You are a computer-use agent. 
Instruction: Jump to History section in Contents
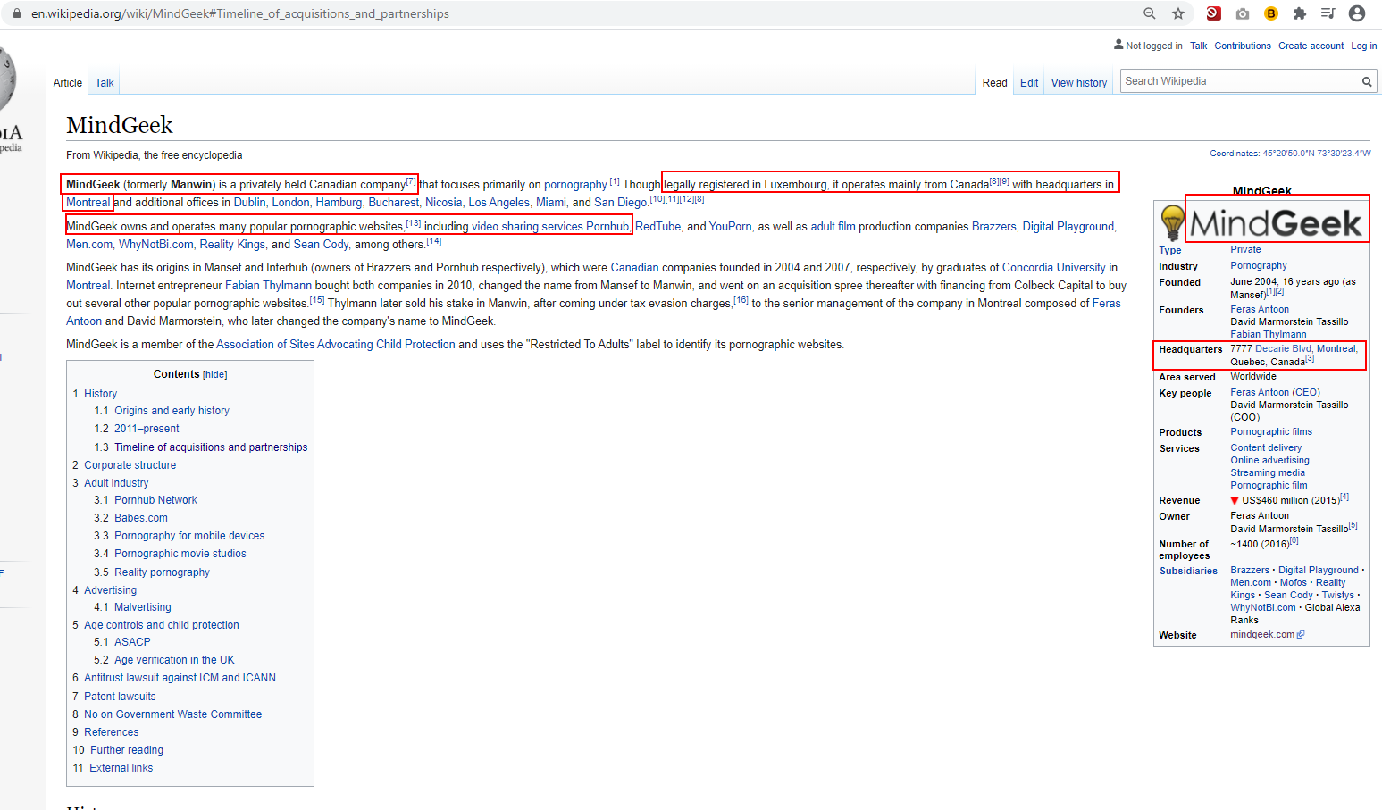[100, 394]
